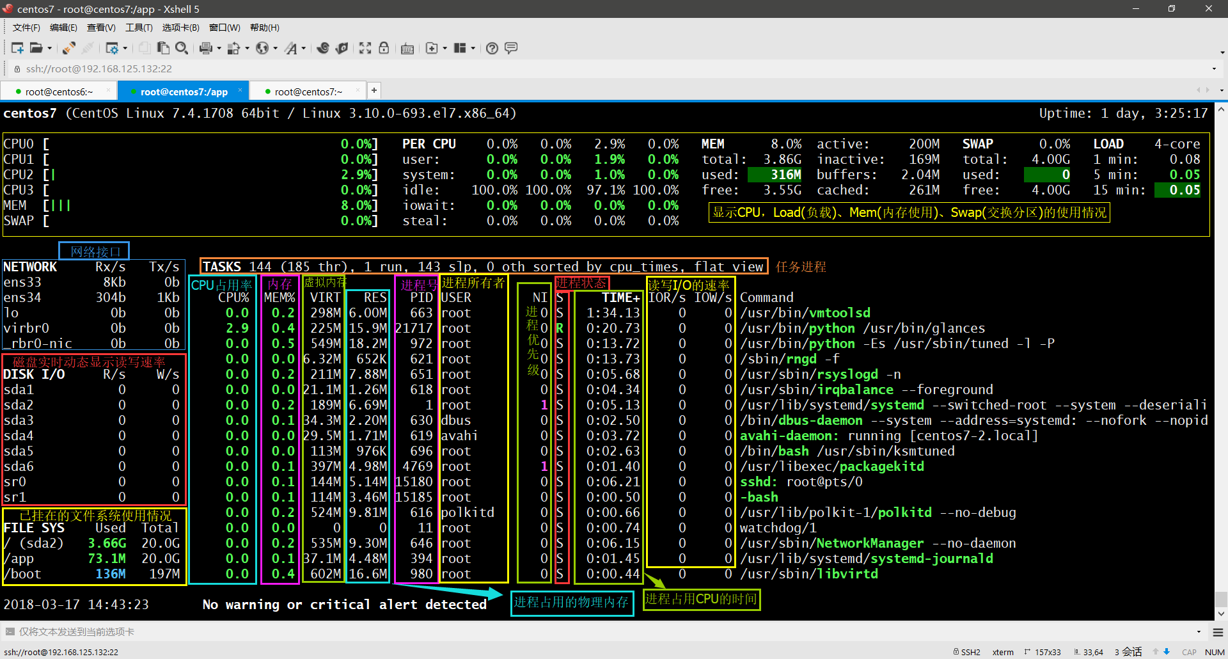Add a new tab with plus button
Screen dimensions: 1228x659
[x=374, y=91]
